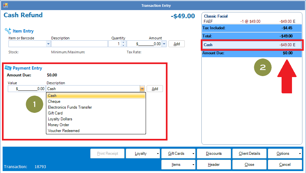The height and width of the screenshot is (173, 306).
Task: Select Gift Card payment option
Action: (x=55, y=113)
